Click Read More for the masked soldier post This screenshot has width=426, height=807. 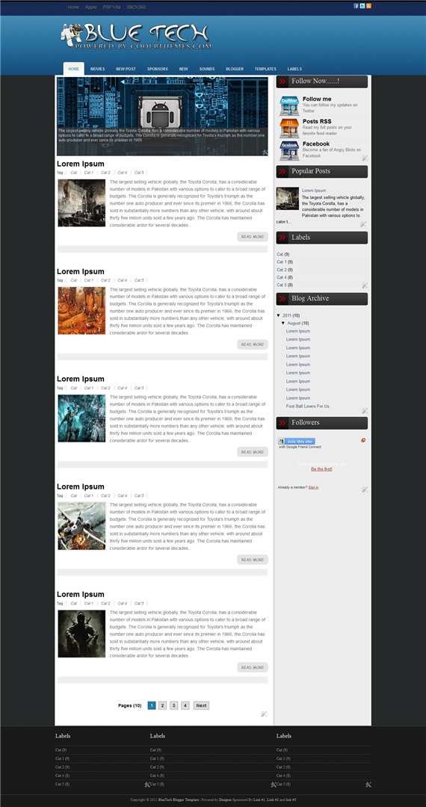point(253,667)
